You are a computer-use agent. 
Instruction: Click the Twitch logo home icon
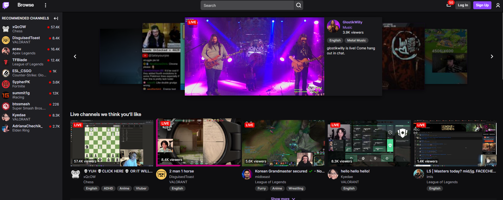(x=6, y=5)
